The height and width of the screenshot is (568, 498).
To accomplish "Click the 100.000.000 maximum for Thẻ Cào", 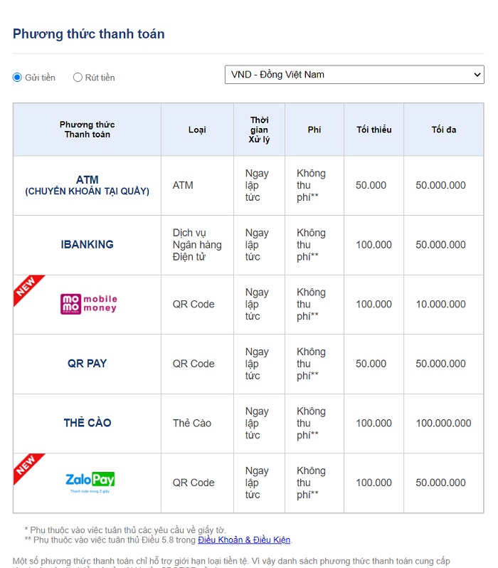I will 443,423.
